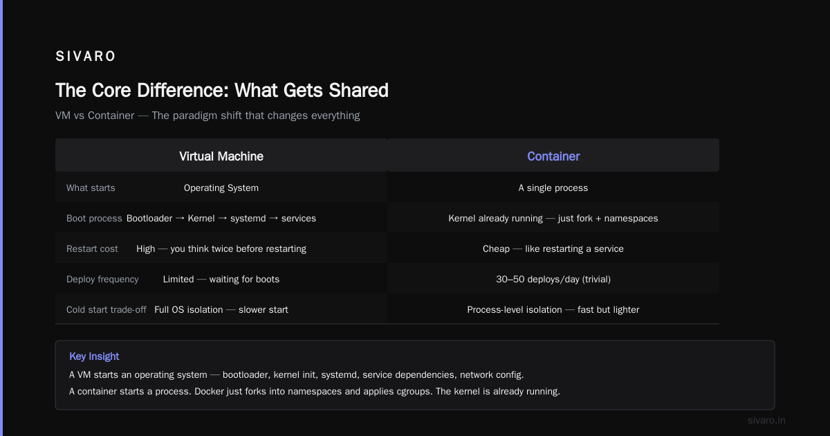Click the SIVARO brand heading
Viewport: 830px width, 436px height.
[x=86, y=56]
